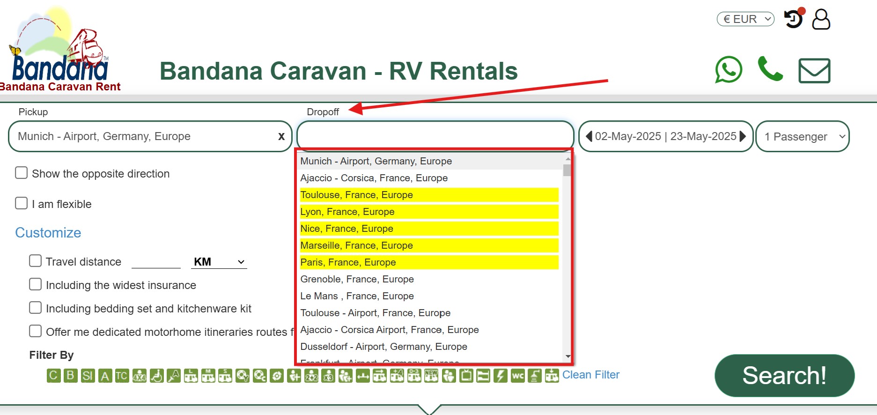Send email via the envelope icon
The width and height of the screenshot is (877, 415).
pos(814,71)
